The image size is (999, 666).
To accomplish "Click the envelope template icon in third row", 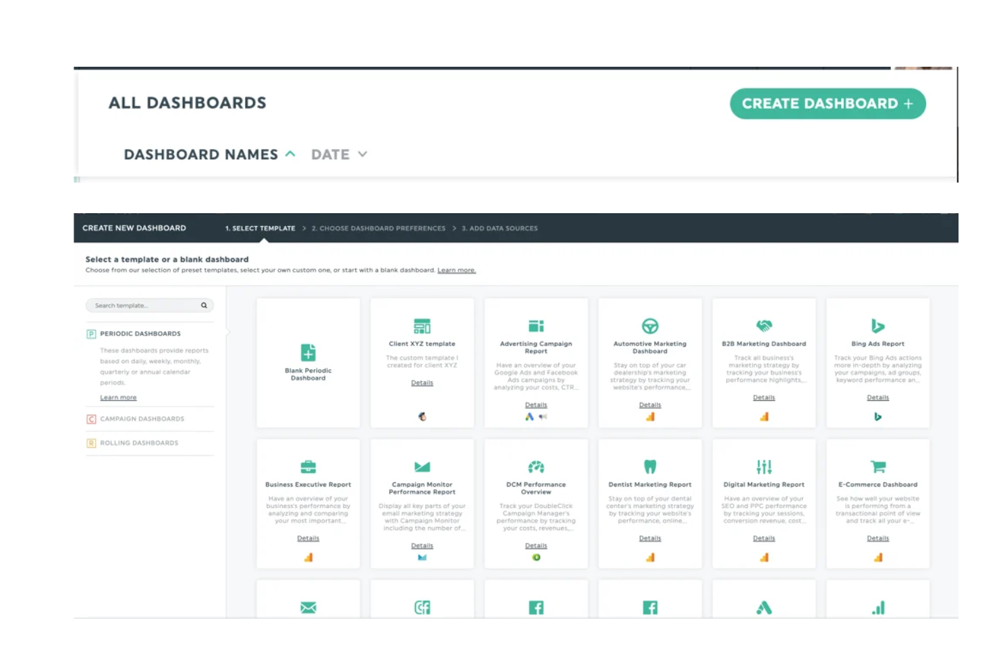I will pyautogui.click(x=308, y=608).
